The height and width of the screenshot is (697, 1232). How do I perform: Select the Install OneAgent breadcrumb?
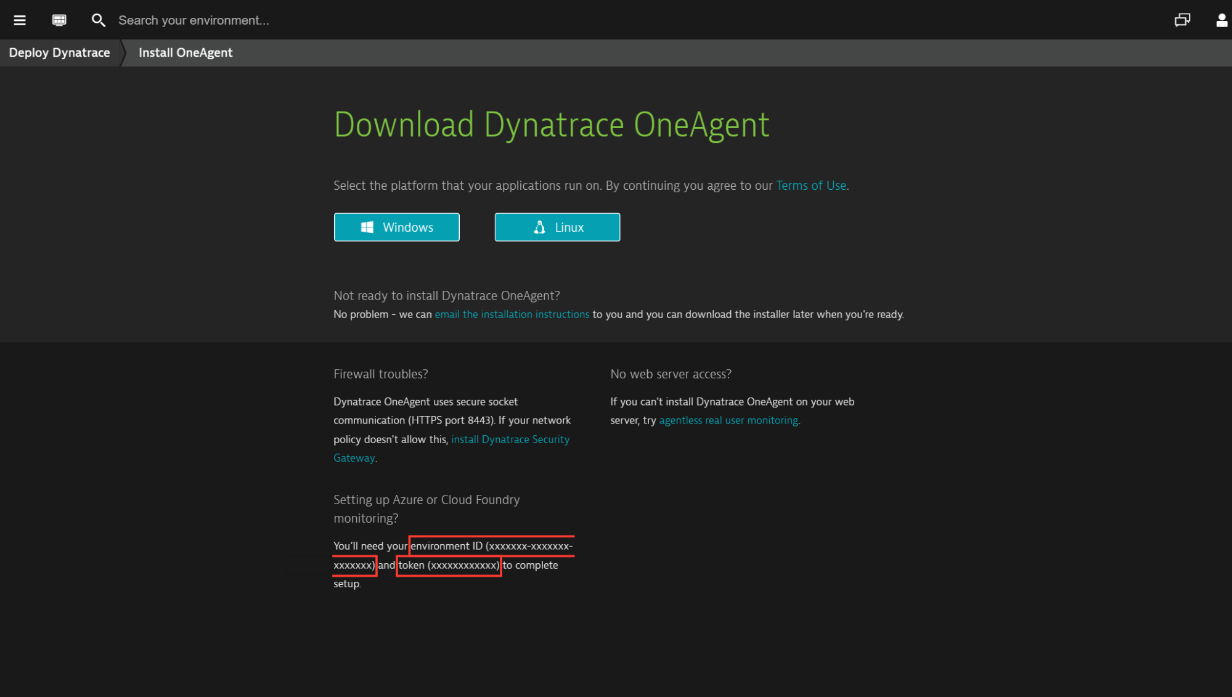coord(186,53)
